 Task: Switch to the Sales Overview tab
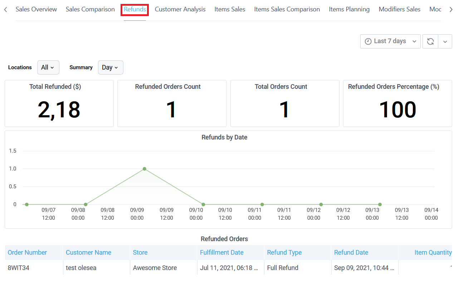click(x=36, y=9)
